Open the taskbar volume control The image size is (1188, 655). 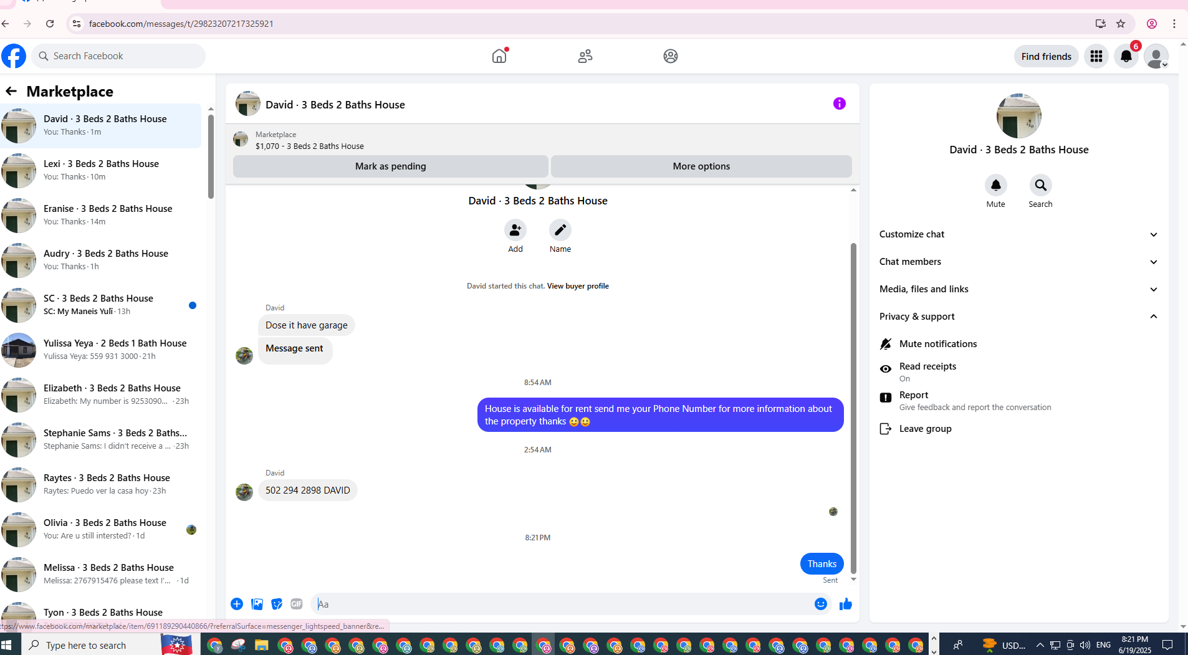point(1085,645)
